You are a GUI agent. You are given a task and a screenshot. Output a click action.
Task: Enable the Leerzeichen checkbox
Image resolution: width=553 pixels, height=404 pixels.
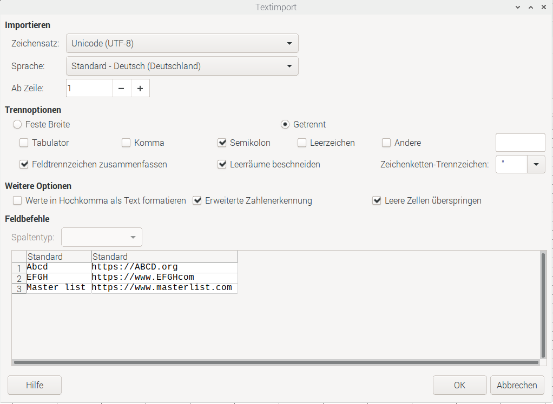[x=302, y=143]
